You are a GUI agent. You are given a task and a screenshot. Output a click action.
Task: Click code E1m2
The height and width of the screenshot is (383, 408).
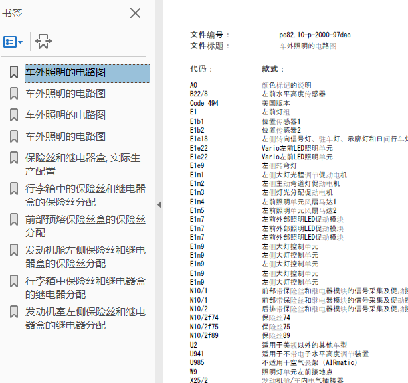[x=197, y=183]
